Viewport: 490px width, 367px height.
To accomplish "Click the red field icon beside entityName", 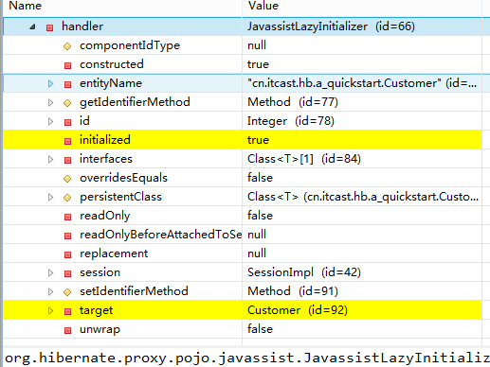I will [67, 84].
